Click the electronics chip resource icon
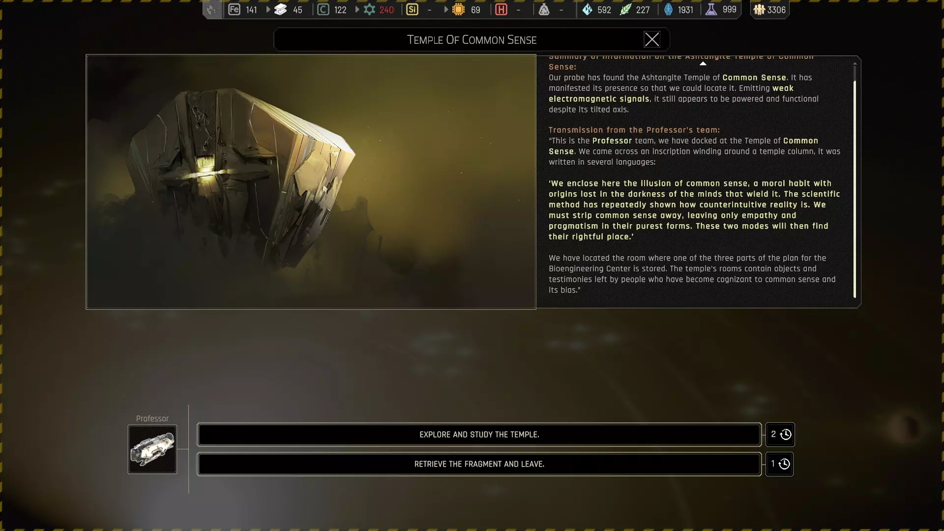The height and width of the screenshot is (531, 944). click(x=458, y=9)
